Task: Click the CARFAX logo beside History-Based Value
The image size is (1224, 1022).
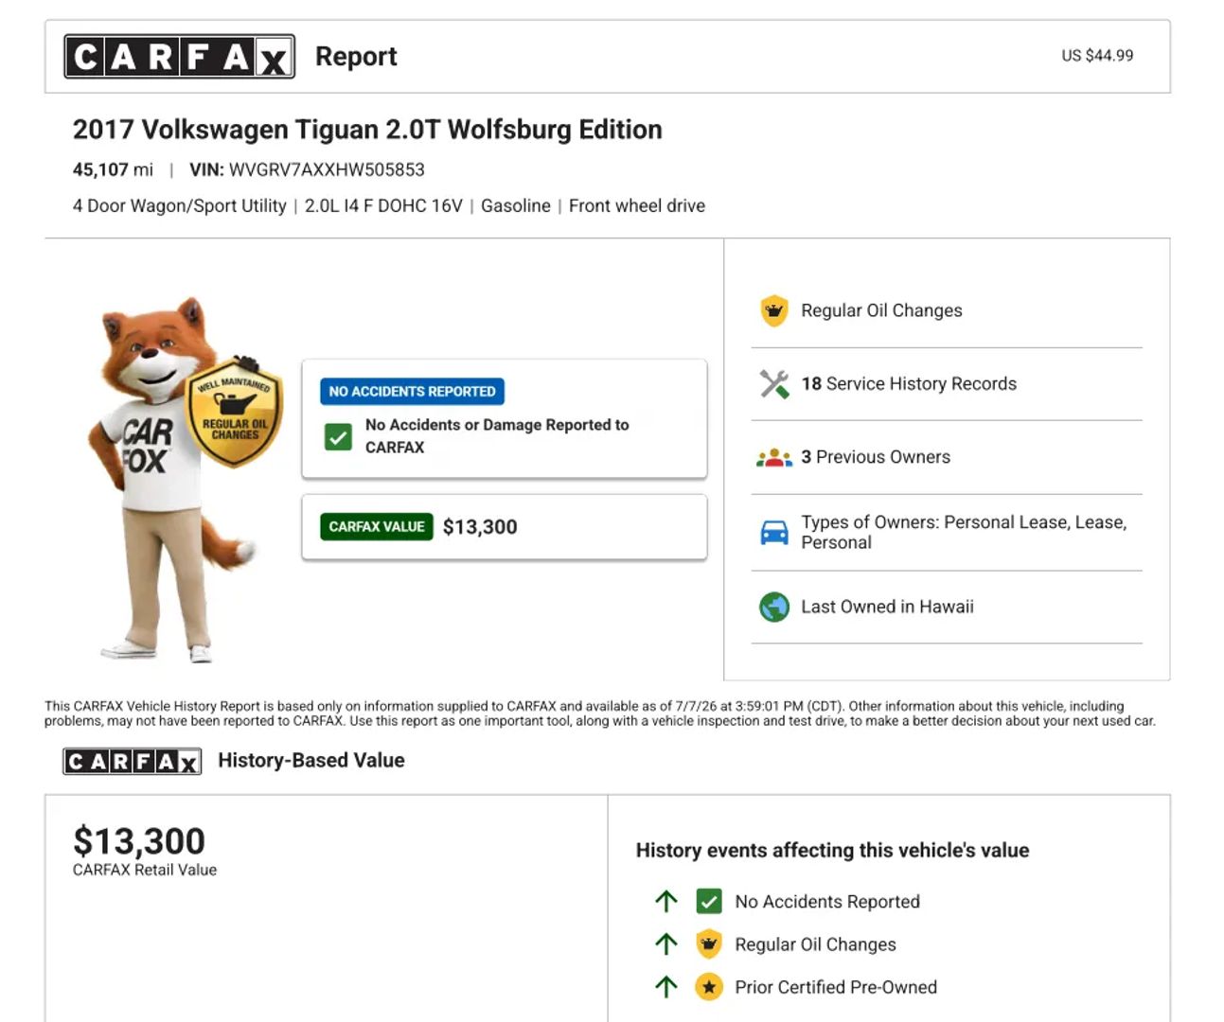Action: point(133,761)
